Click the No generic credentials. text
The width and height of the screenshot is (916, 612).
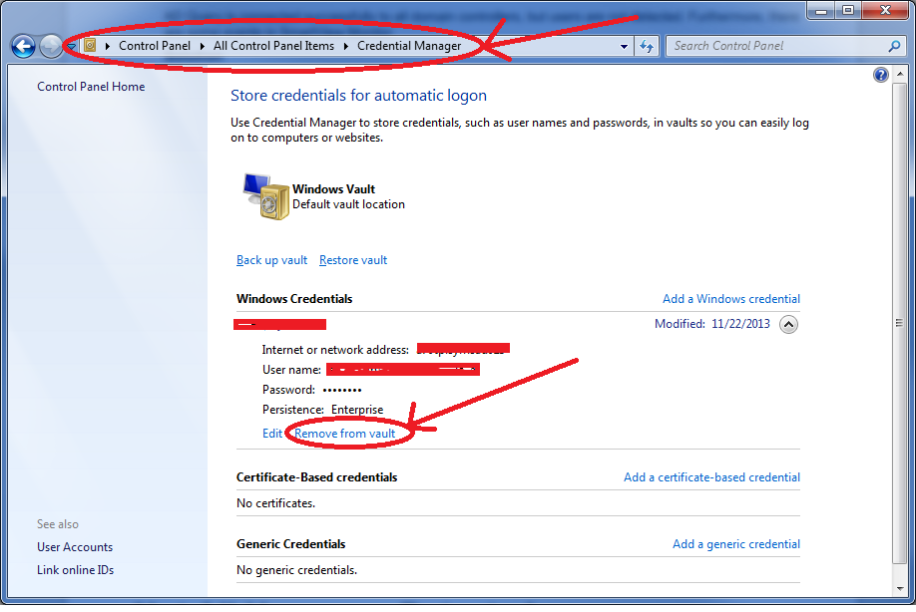point(296,570)
